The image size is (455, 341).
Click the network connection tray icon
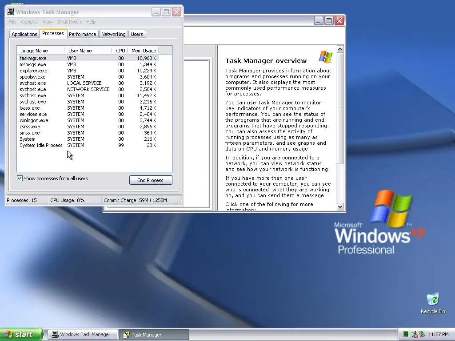414,334
